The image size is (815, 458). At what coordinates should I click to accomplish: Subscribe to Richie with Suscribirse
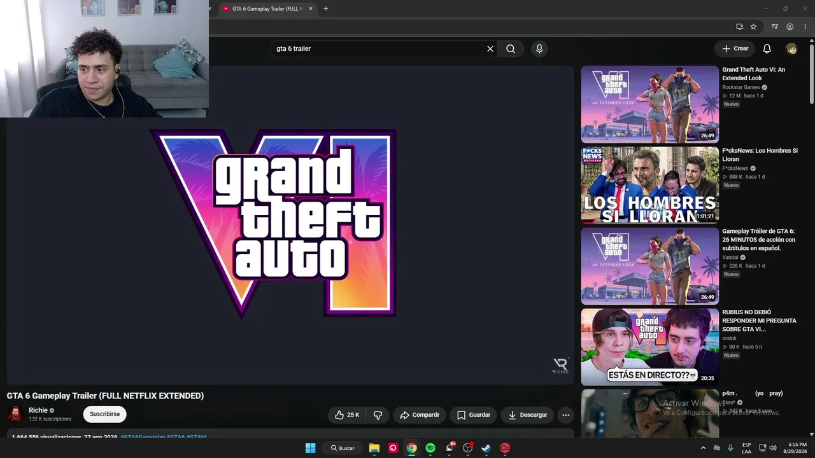[x=105, y=414]
